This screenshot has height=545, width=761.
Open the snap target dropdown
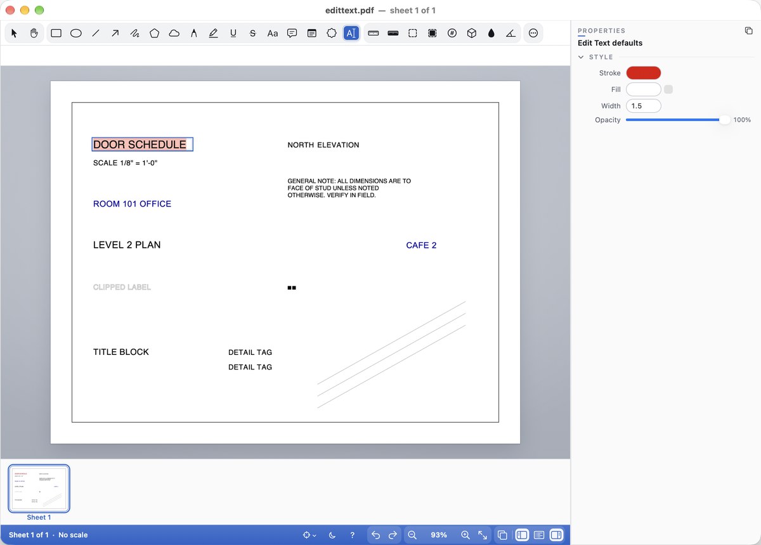tap(309, 535)
